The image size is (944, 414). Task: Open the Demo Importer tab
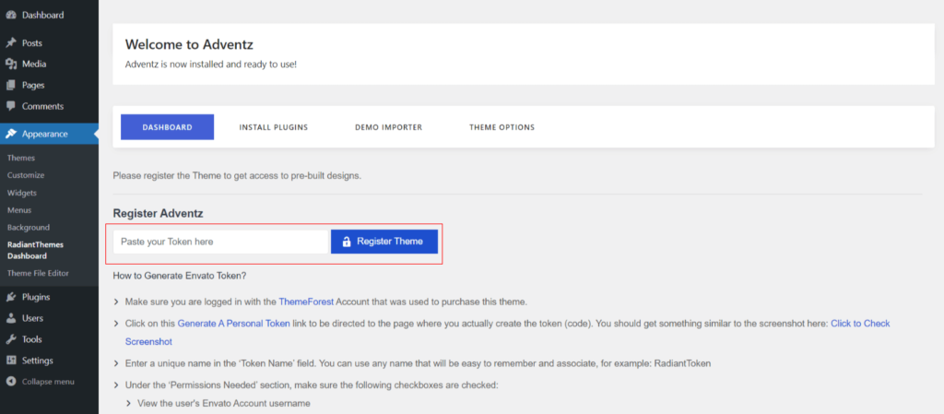pyautogui.click(x=388, y=127)
